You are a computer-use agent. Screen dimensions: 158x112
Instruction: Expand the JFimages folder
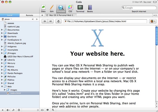point(2,53)
